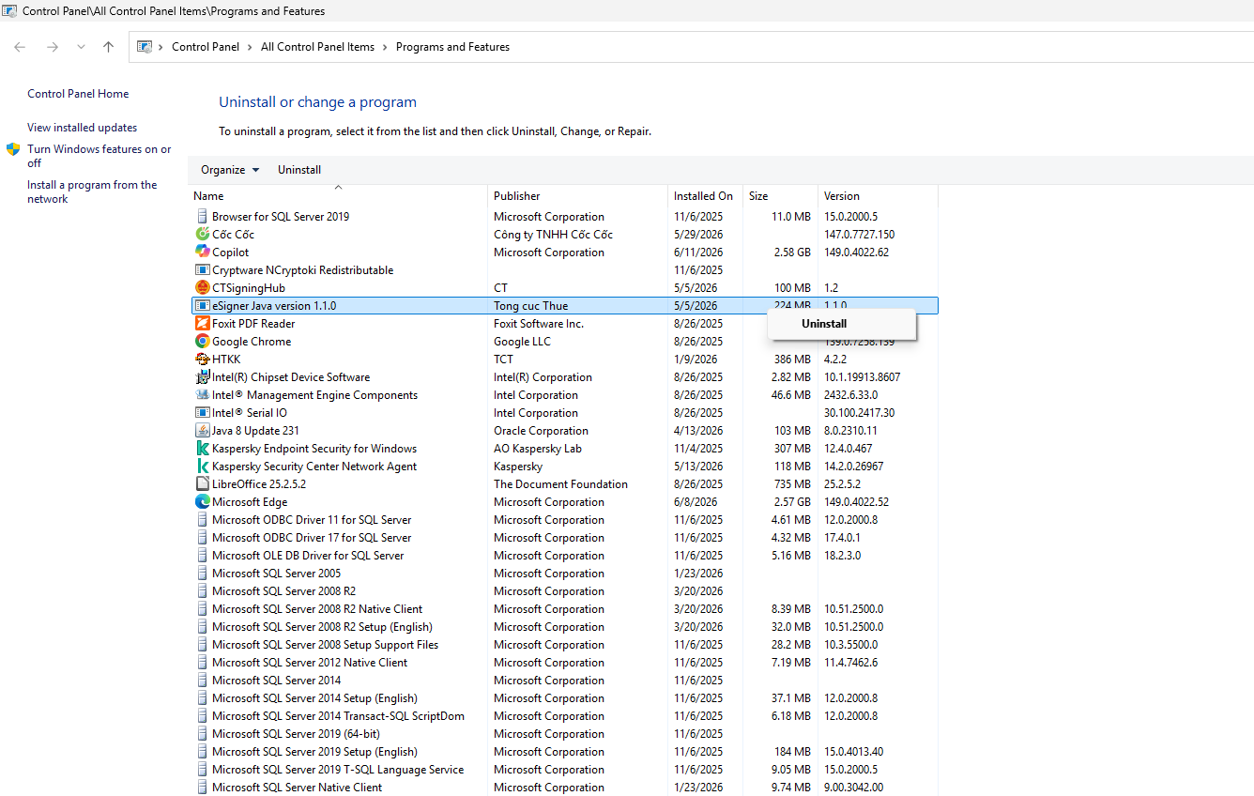Click the CTSigningHub icon
The height and width of the screenshot is (796, 1254).
click(x=202, y=287)
